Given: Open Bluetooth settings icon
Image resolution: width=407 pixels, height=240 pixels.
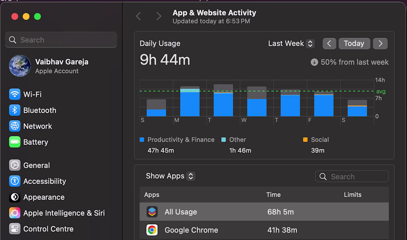Looking at the screenshot, I should point(15,110).
